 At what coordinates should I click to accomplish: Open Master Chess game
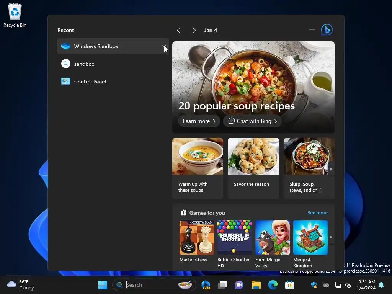tap(196, 241)
